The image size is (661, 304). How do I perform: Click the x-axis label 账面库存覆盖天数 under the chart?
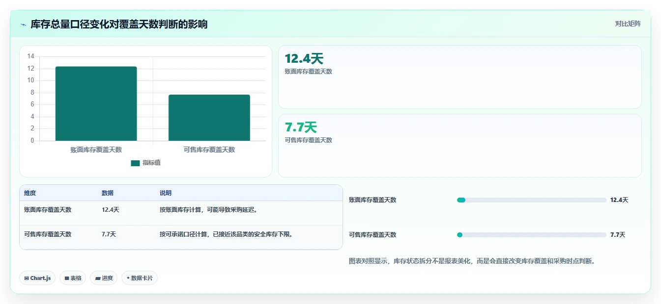[96, 150]
